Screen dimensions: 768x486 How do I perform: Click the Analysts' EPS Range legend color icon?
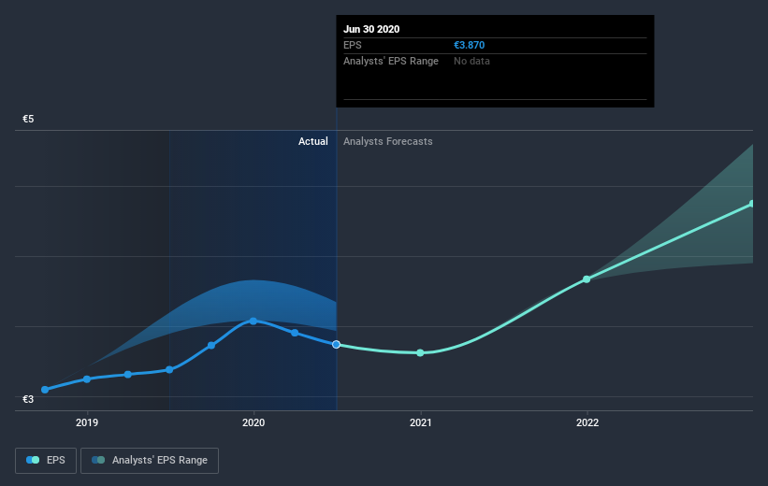click(x=98, y=460)
